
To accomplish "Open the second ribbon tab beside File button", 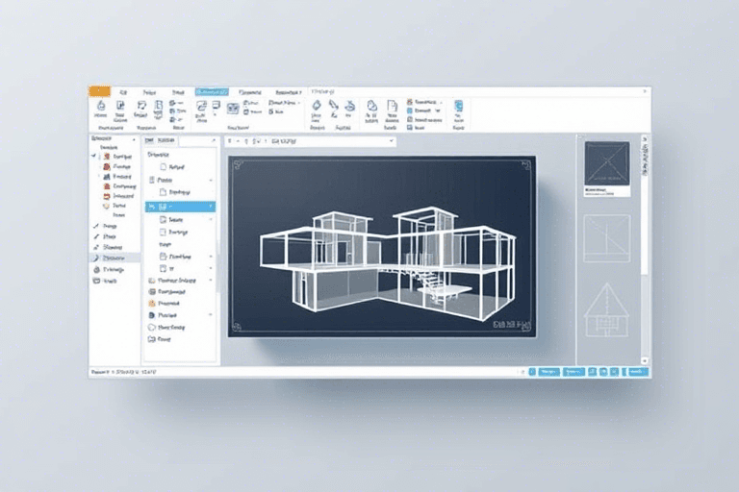I will pos(122,90).
